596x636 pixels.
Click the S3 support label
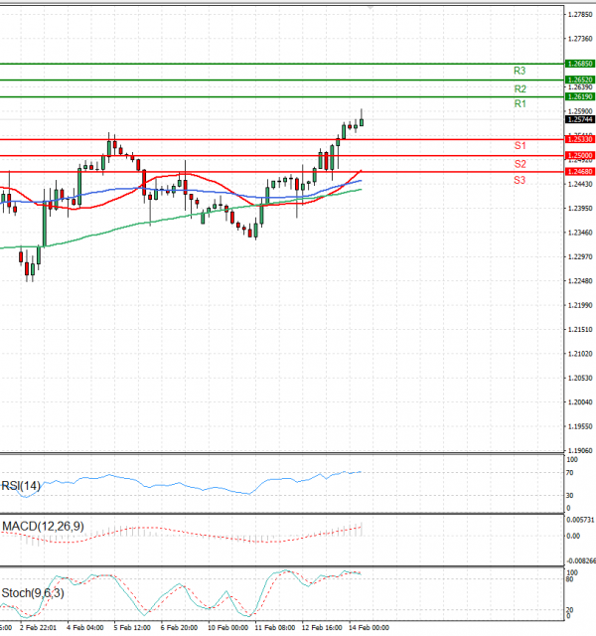(520, 180)
